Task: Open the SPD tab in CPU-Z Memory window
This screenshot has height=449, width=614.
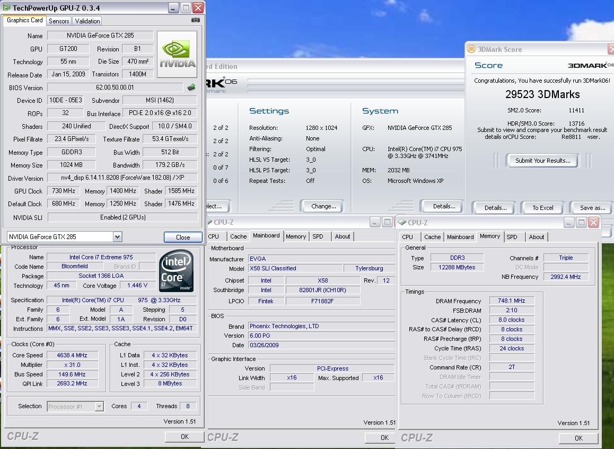Action: point(512,237)
